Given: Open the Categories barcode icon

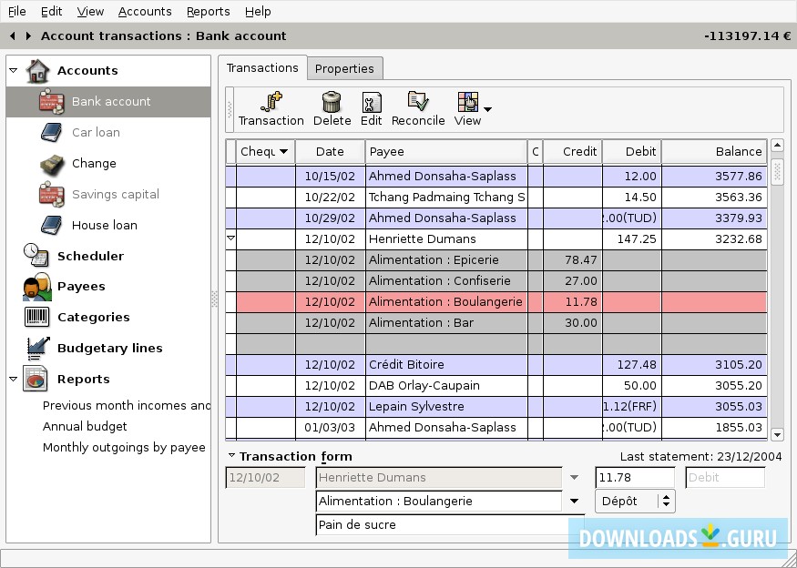Looking at the screenshot, I should tap(36, 317).
